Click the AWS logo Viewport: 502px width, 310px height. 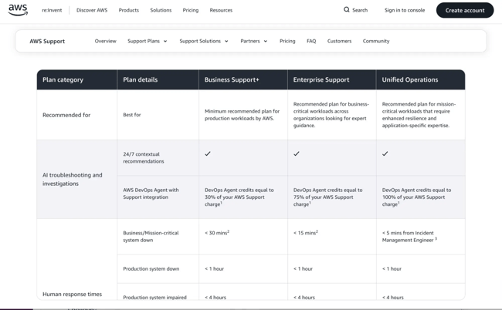click(18, 10)
